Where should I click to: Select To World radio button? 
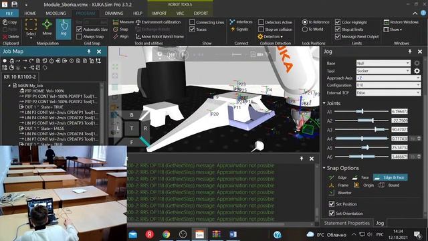pos(305,29)
